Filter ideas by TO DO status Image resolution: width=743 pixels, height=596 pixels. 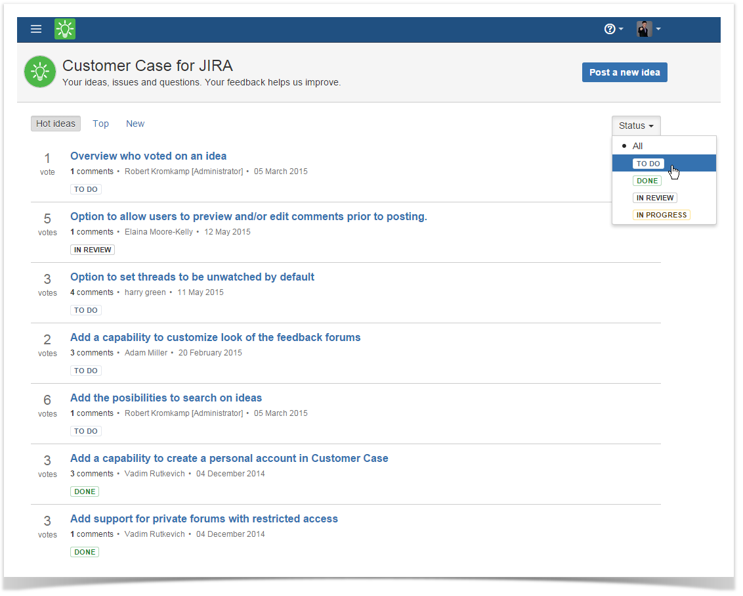[664, 163]
